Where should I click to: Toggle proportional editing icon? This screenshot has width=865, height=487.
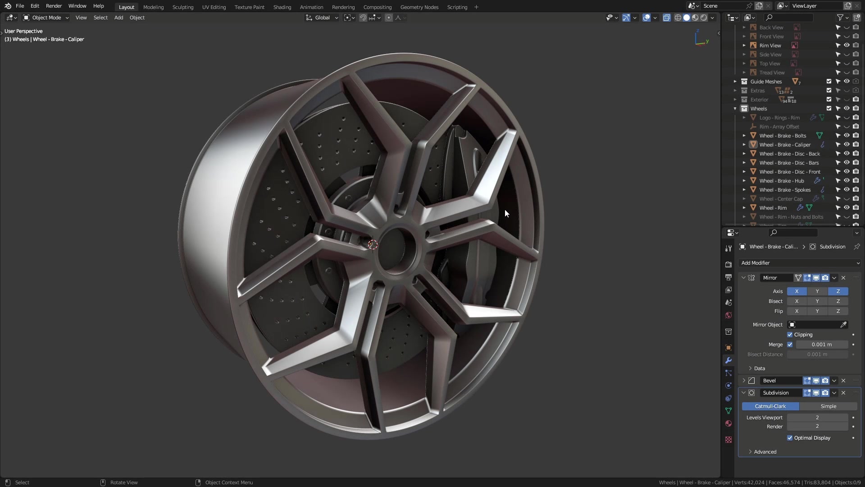click(x=389, y=18)
